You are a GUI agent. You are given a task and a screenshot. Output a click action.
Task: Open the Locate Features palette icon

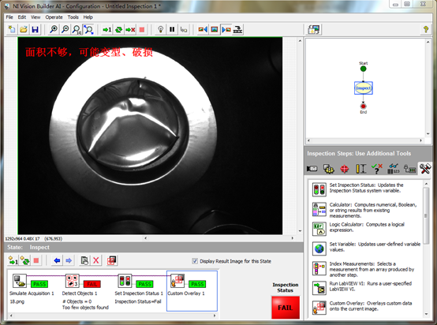pos(345,169)
